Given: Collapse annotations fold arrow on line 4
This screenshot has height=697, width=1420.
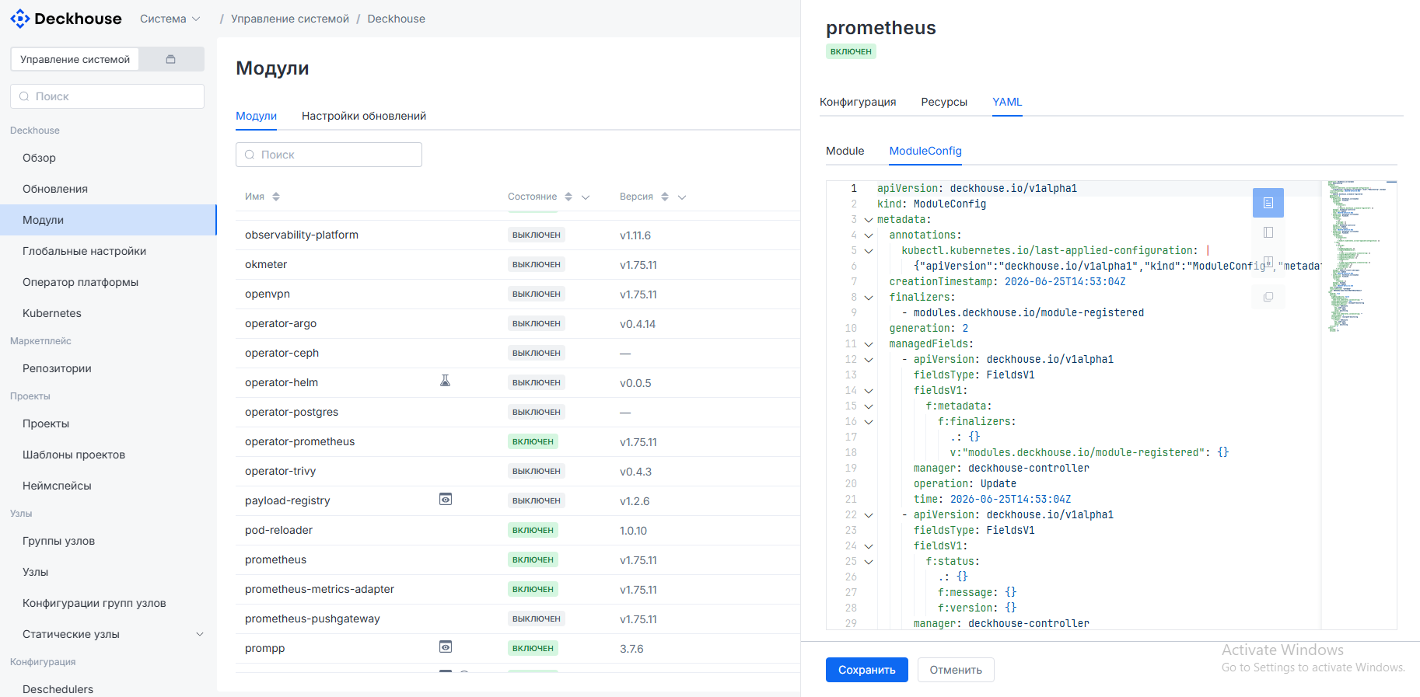Looking at the screenshot, I should coord(869,235).
